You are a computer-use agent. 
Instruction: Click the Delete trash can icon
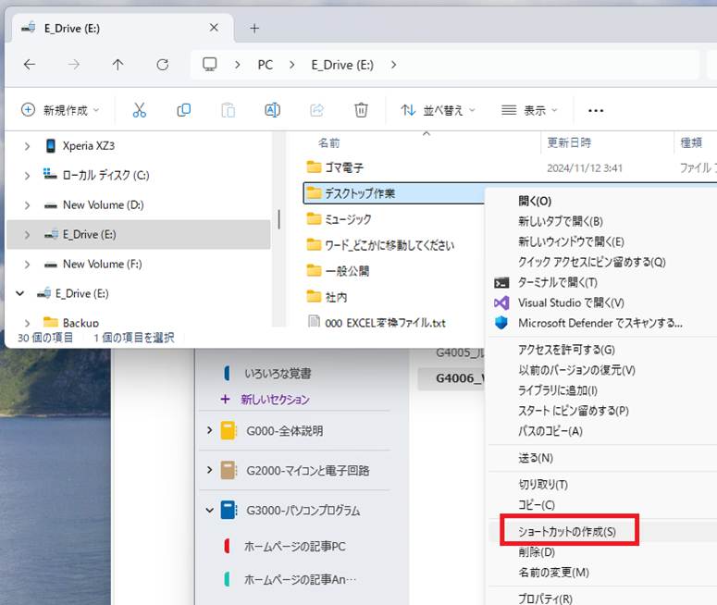point(361,110)
